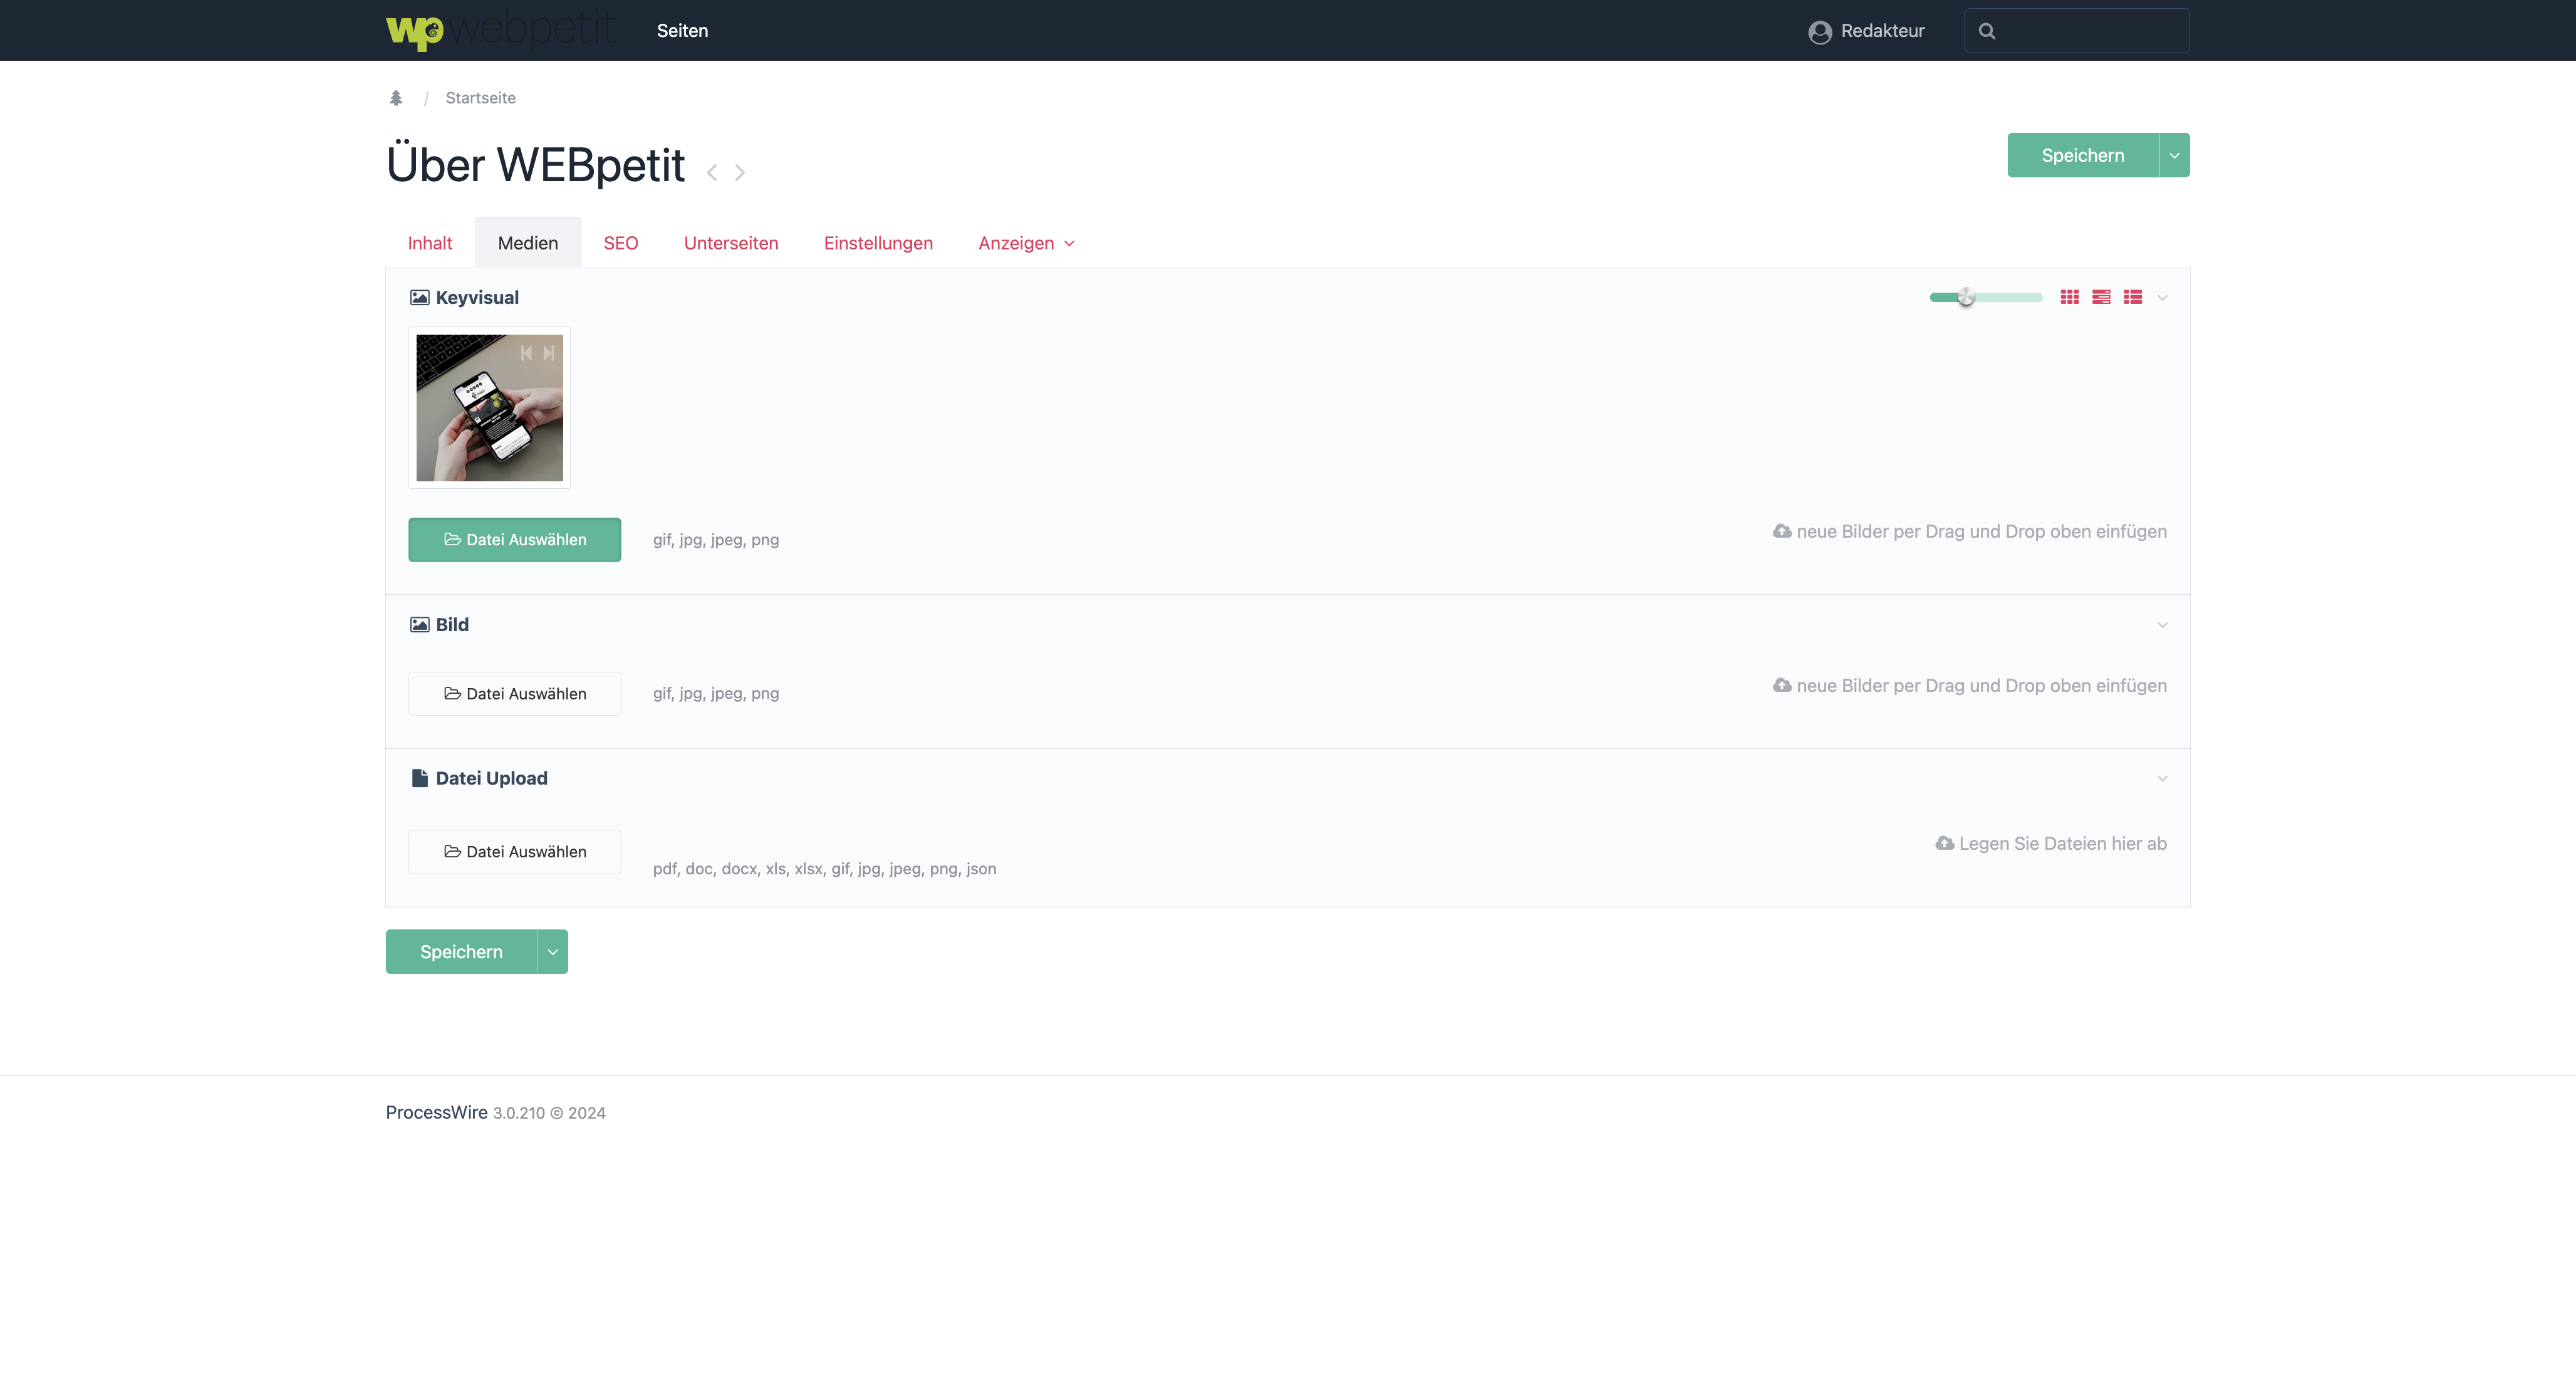Open the ProcessWire footer link
Image resolution: width=2576 pixels, height=1380 pixels.
click(x=436, y=1112)
